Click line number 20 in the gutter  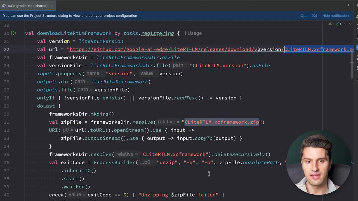6,33
